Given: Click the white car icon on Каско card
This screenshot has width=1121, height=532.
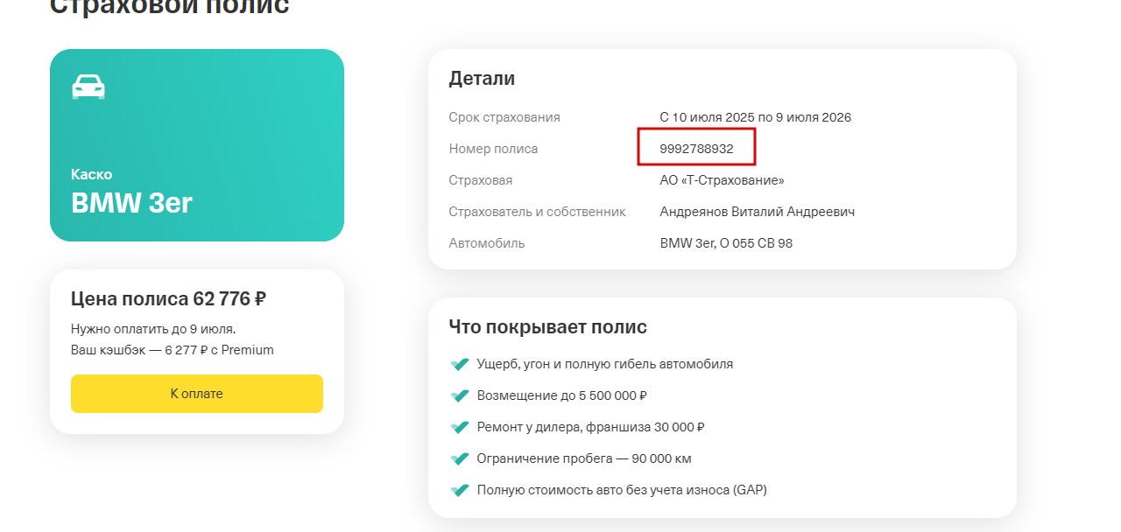Looking at the screenshot, I should coord(88,87).
